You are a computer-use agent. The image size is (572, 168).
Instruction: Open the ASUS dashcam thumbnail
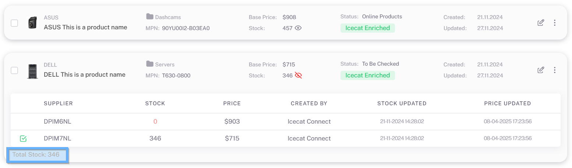click(x=32, y=23)
